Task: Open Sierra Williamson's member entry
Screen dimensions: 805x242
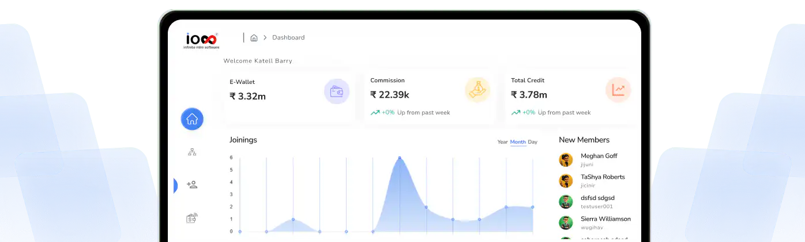Action: 605,219
